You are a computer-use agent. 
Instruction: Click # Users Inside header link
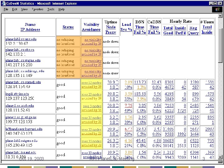207,32
